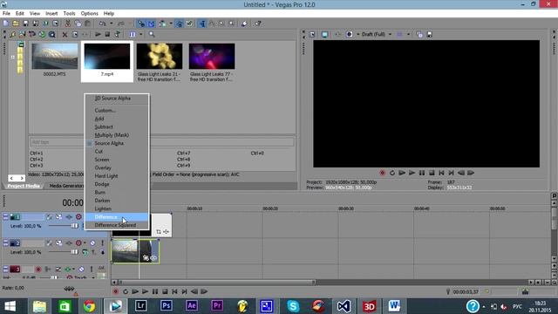Viewport: 558px width, 314px height.
Task: Select the Normal Edit tool
Action: [x=202, y=24]
